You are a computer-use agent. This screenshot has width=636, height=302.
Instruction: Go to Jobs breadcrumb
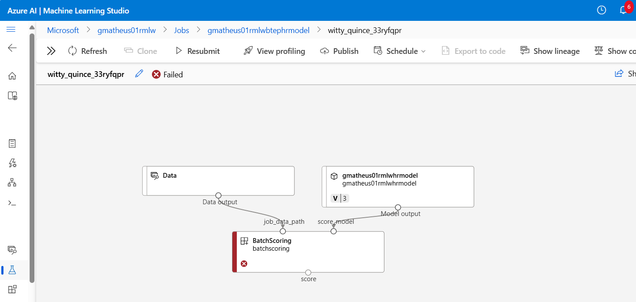pyautogui.click(x=182, y=30)
